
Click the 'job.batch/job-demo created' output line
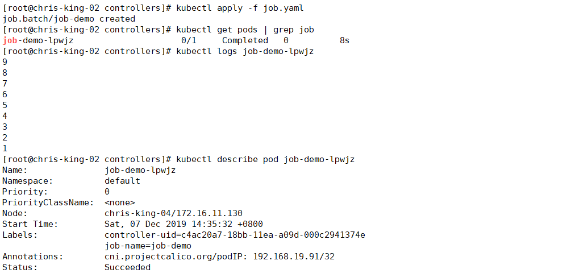pyautogui.click(x=69, y=19)
